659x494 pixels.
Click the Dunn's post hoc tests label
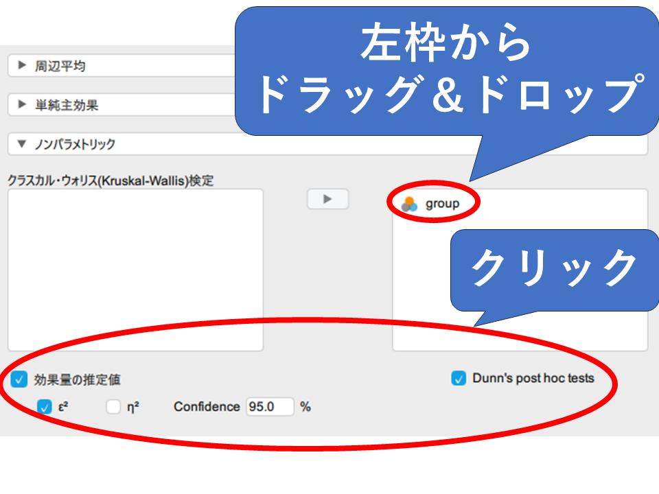pyautogui.click(x=533, y=378)
